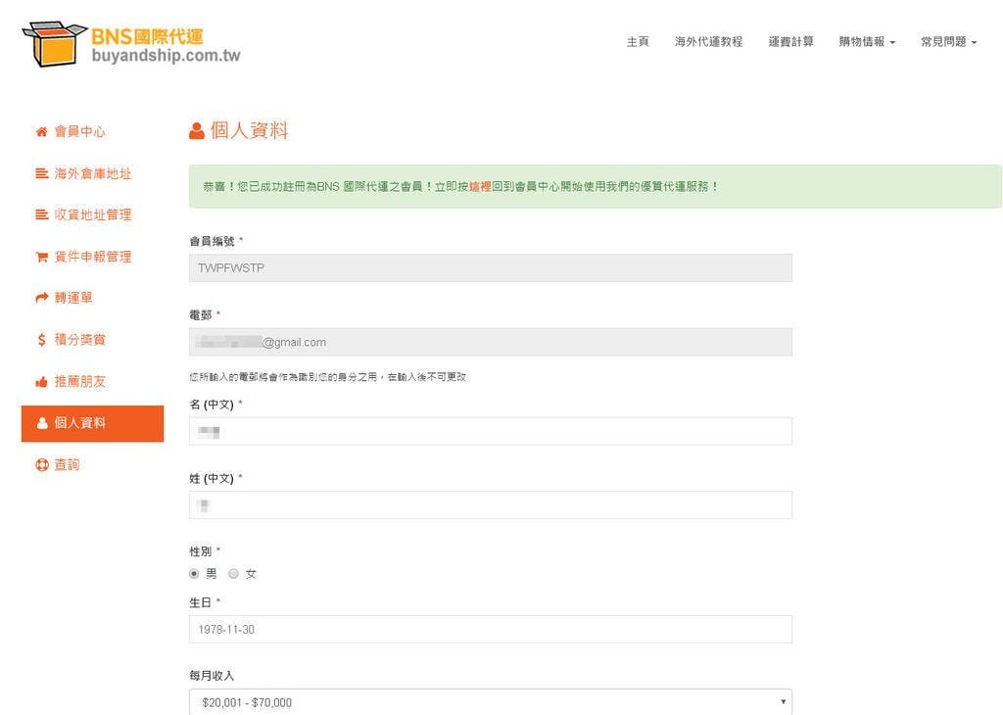Screen dimensions: 1003x715
Task: Open 海外代運教程 tutorial link
Action: pos(708,42)
